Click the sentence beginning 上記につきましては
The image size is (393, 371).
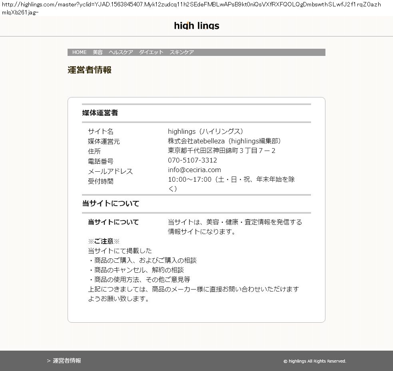(194, 294)
